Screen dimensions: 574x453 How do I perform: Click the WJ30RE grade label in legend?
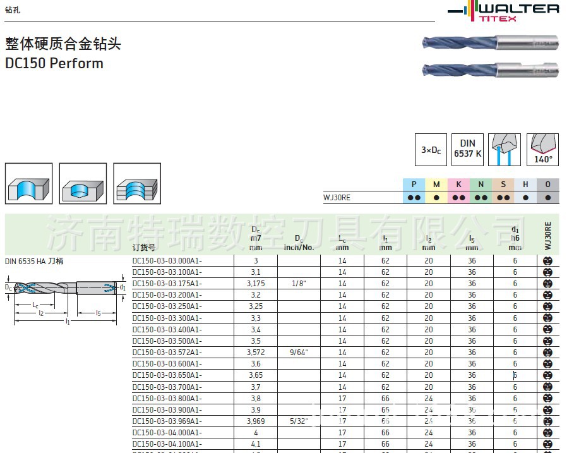pyautogui.click(x=337, y=198)
